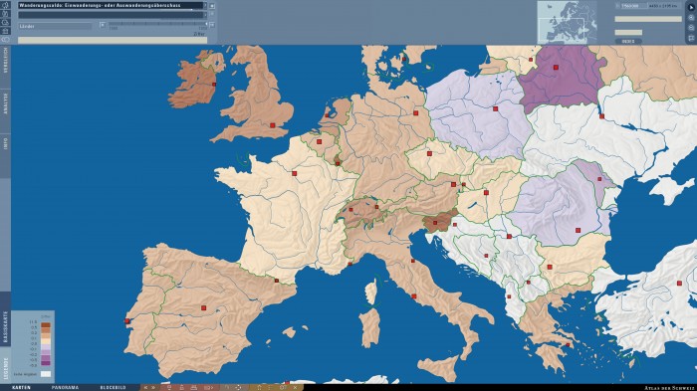Click the zoom-out magnifier icon

pos(691,28)
